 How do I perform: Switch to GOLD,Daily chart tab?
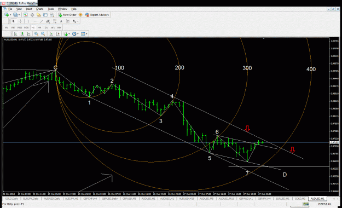(x=11, y=199)
